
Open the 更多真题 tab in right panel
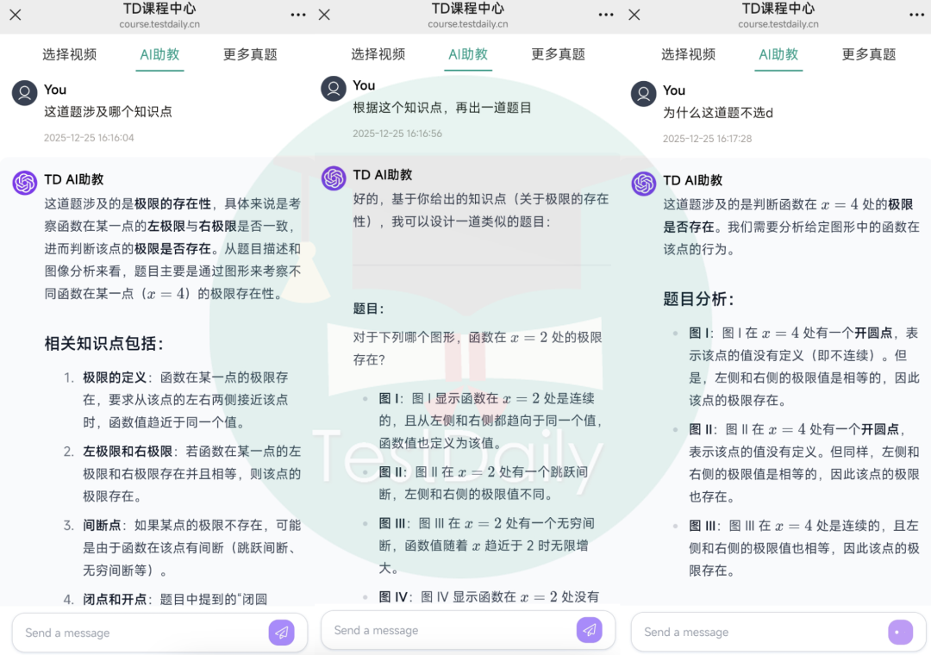[x=867, y=53]
